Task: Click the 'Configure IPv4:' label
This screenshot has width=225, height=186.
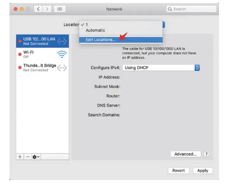Action: pos(105,67)
